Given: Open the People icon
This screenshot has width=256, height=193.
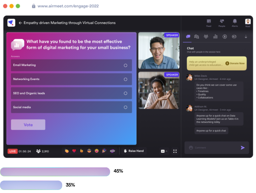Looking at the screenshot, I should 222,23.
